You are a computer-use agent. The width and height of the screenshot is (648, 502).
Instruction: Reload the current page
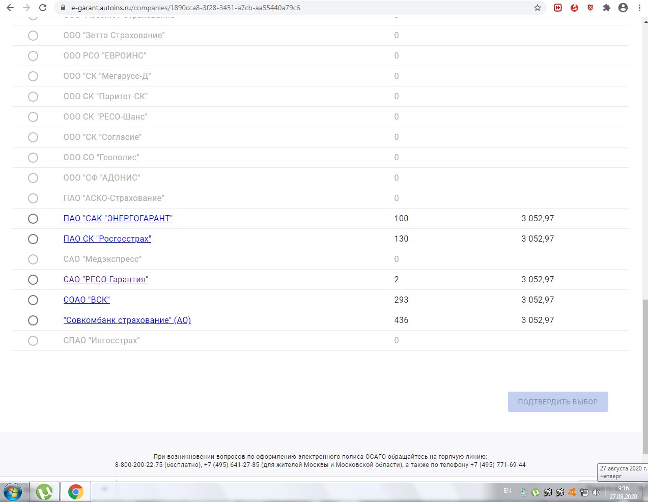point(43,8)
